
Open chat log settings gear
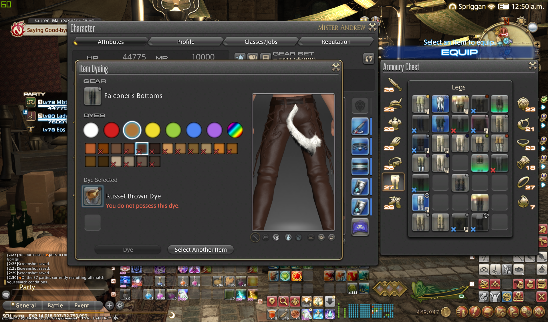[x=120, y=305]
